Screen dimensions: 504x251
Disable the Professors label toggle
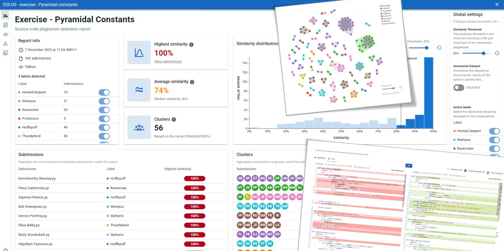(x=104, y=118)
